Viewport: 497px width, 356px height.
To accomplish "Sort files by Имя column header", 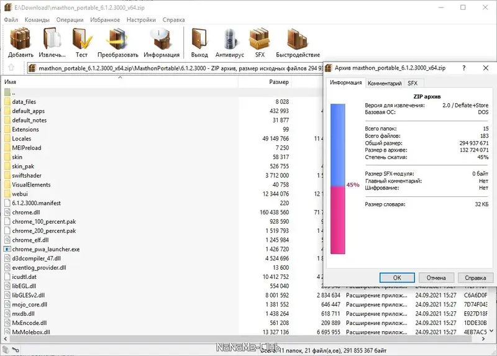I will (120, 82).
